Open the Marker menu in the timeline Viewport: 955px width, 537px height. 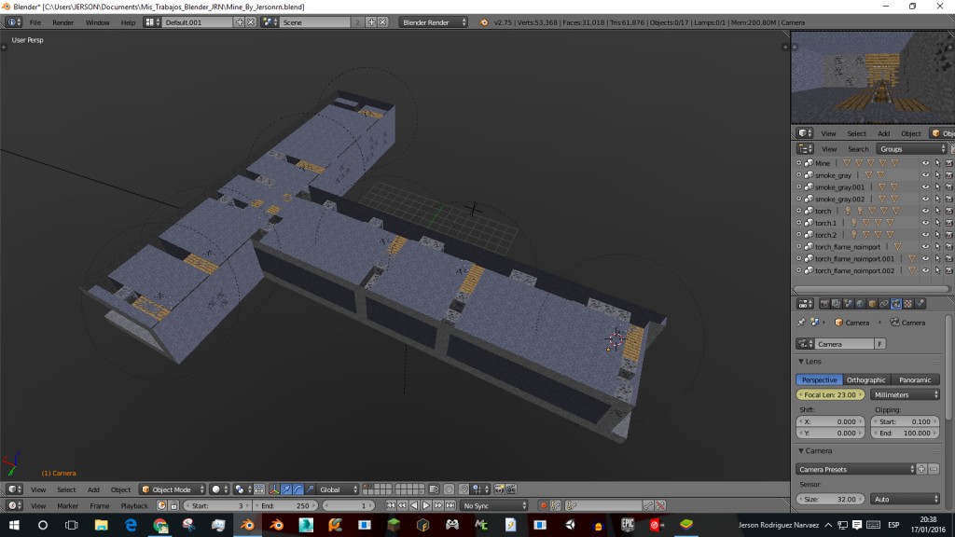[x=68, y=505]
